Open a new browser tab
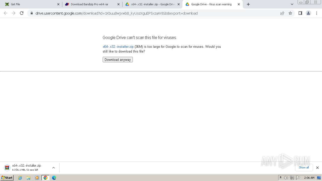Image resolution: width=322 pixels, height=181 pixels. [248, 4]
